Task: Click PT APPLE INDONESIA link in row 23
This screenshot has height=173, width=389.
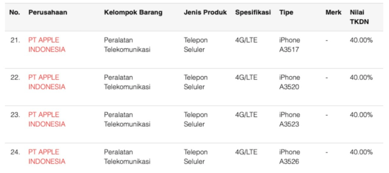Action: 47,119
